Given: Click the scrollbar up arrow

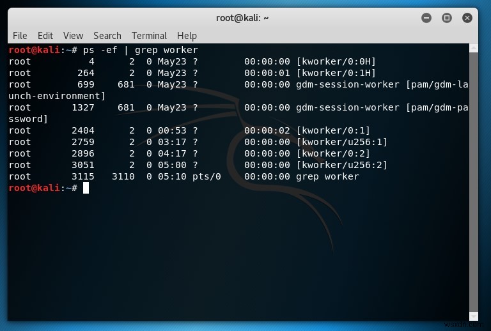Looking at the screenshot, I should 474,48.
